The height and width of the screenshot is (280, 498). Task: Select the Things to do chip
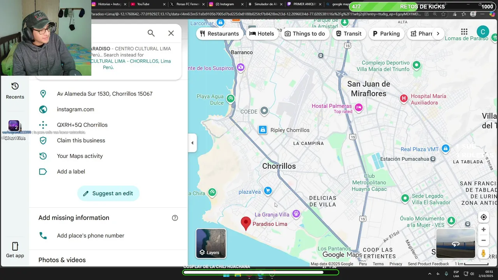[x=305, y=33]
